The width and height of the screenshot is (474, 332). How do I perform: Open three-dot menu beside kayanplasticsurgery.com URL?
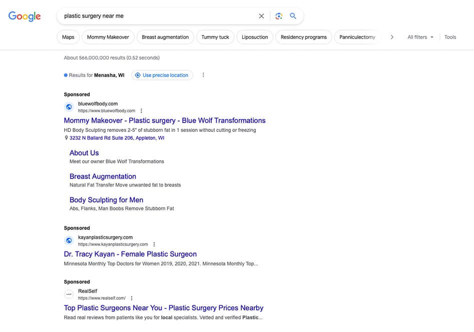pos(154,244)
